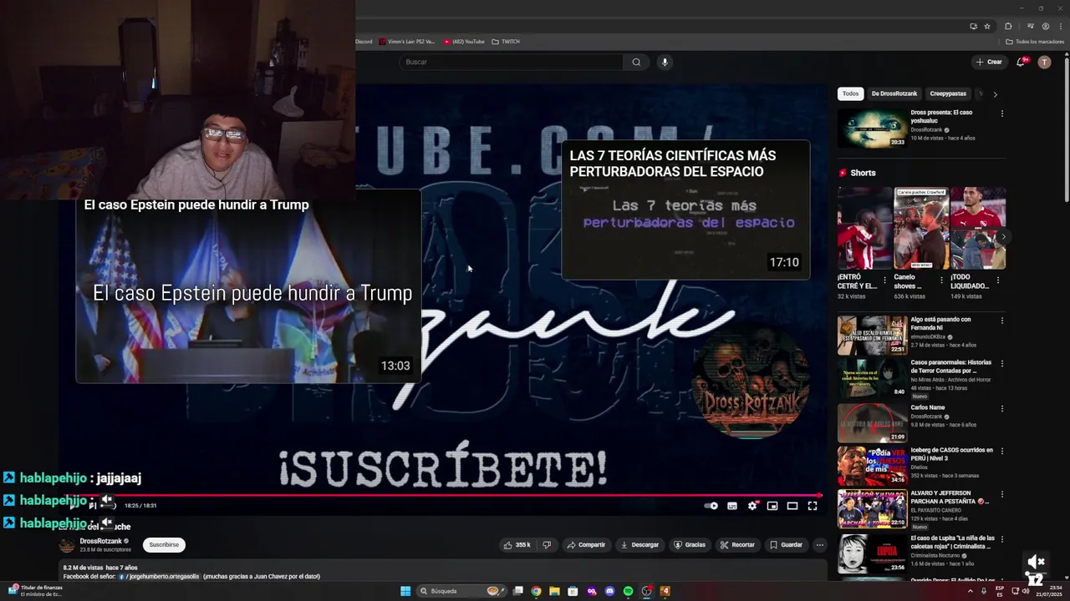Seek on the red video progress bar

pos(440,495)
